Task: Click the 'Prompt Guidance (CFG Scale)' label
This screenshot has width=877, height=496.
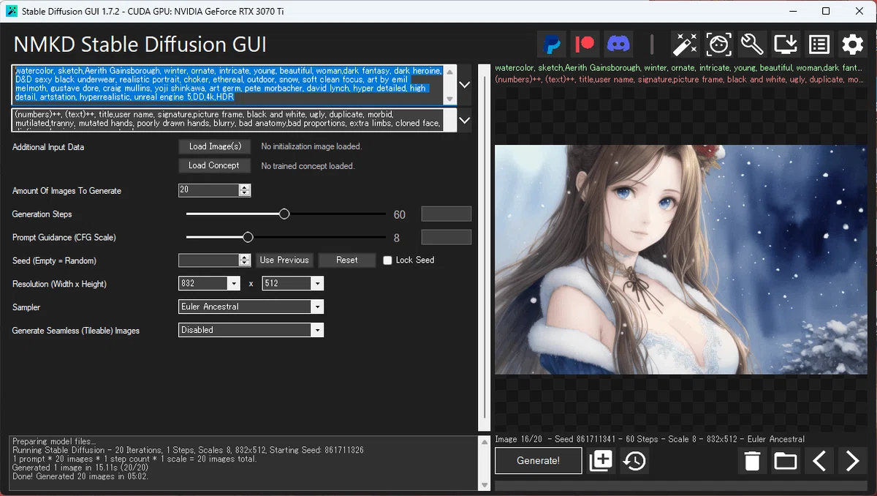Action: 64,237
